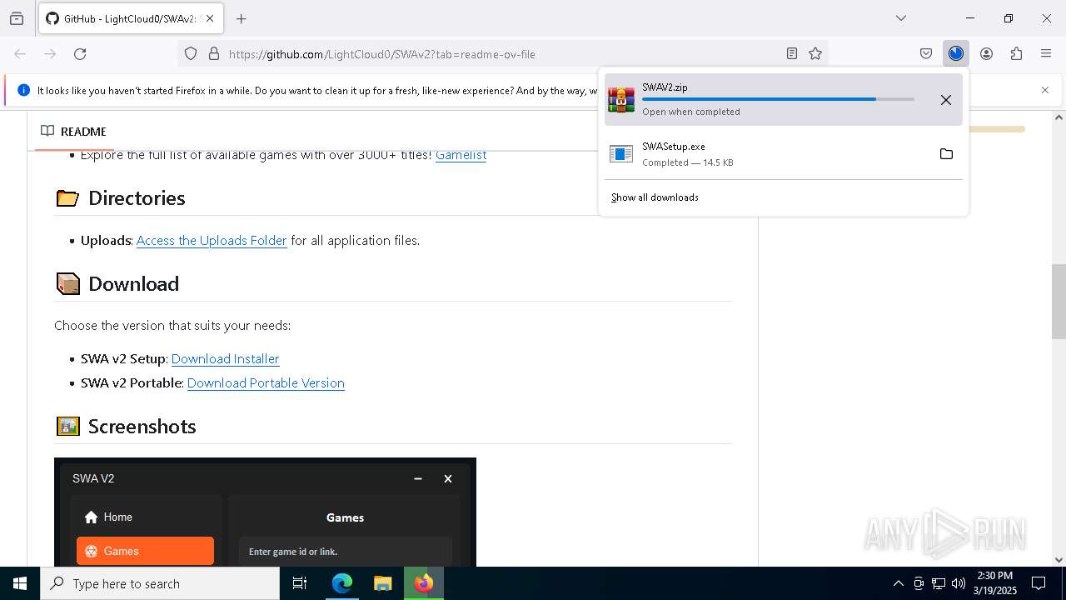Dismiss the Firefox refresh notification bar
The image size is (1066, 600).
tap(1045, 90)
